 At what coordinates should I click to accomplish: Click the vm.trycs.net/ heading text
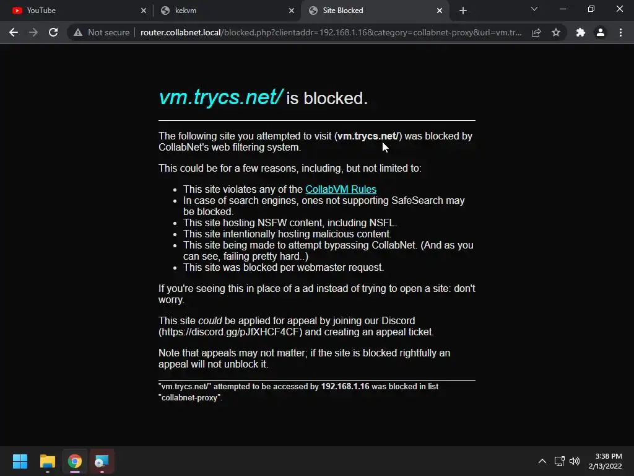pos(220,97)
